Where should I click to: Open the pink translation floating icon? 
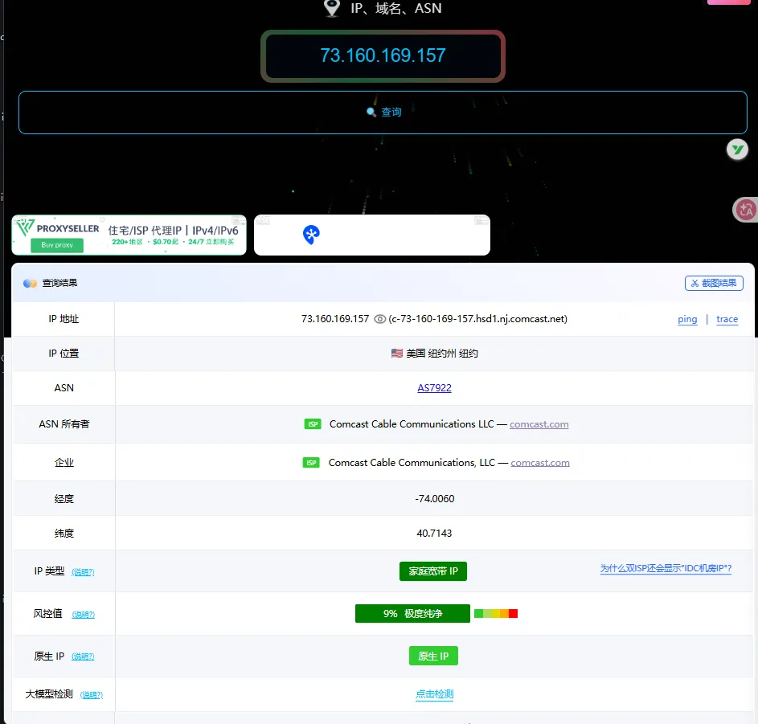click(x=745, y=210)
